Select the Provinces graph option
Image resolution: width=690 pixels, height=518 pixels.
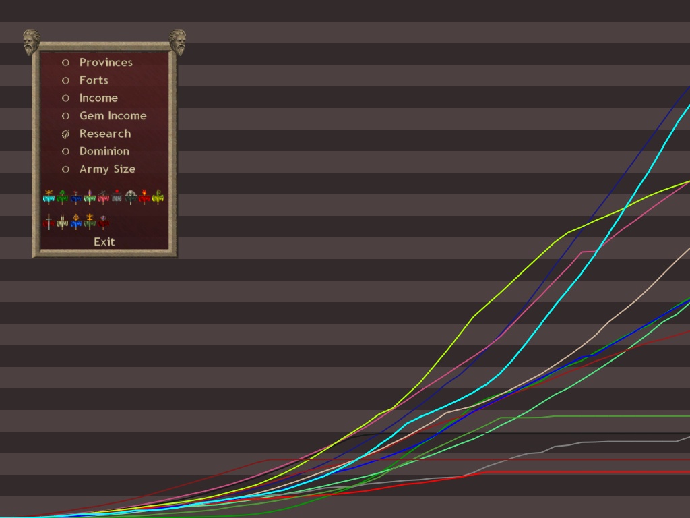97,63
